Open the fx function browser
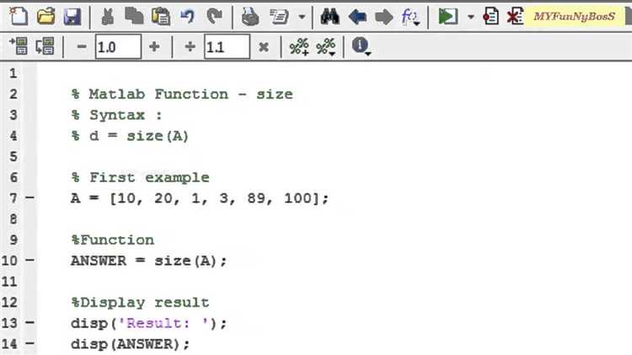 coord(410,17)
